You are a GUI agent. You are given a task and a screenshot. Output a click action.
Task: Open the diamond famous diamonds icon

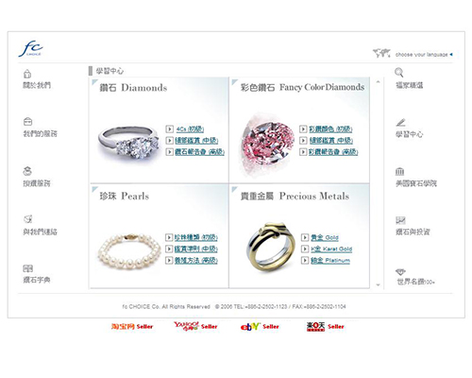(x=400, y=271)
